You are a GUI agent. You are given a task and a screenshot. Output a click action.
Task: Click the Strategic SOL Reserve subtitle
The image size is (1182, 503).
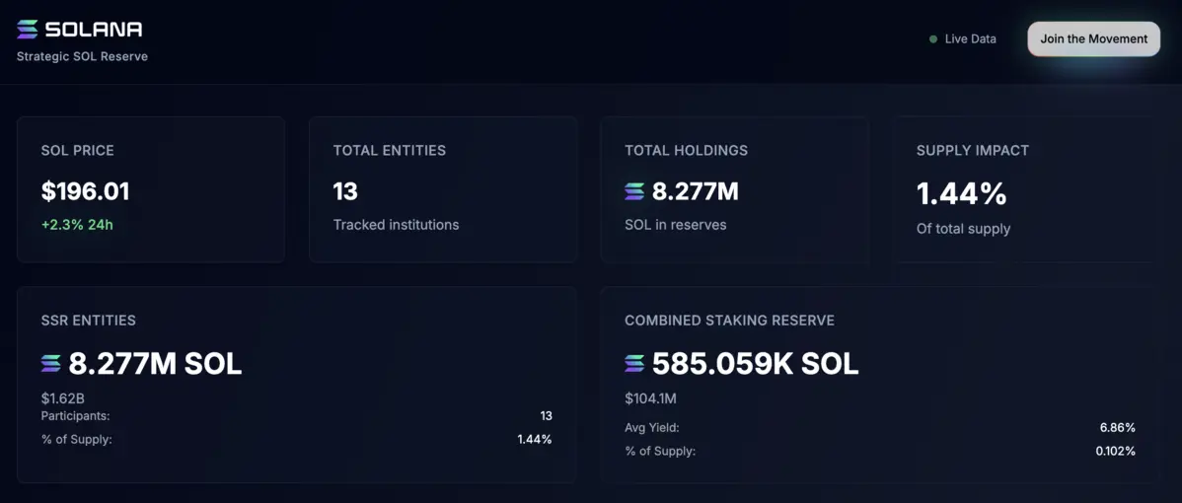tap(82, 56)
